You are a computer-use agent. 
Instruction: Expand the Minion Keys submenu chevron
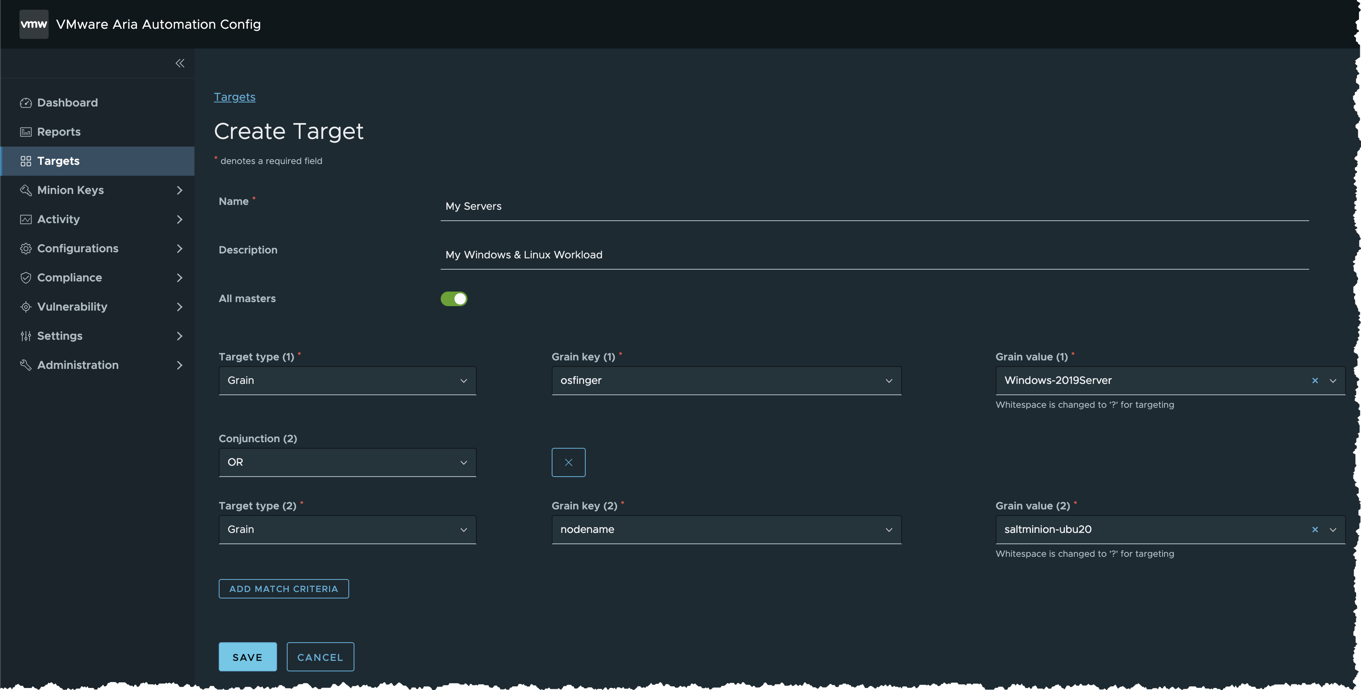(x=179, y=190)
